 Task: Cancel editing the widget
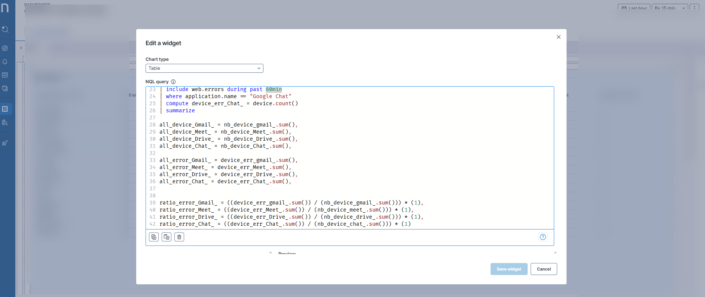(544, 269)
